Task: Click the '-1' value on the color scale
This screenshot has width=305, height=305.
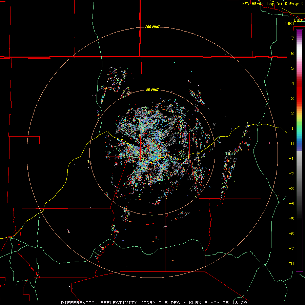Action: (x=291, y=159)
